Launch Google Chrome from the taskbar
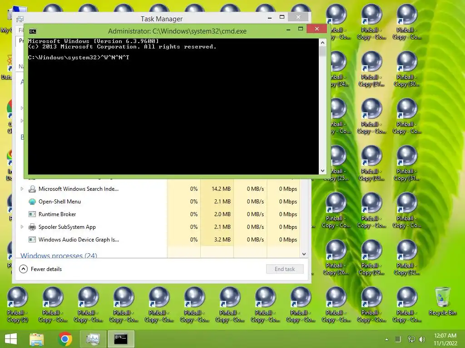 coord(65,339)
